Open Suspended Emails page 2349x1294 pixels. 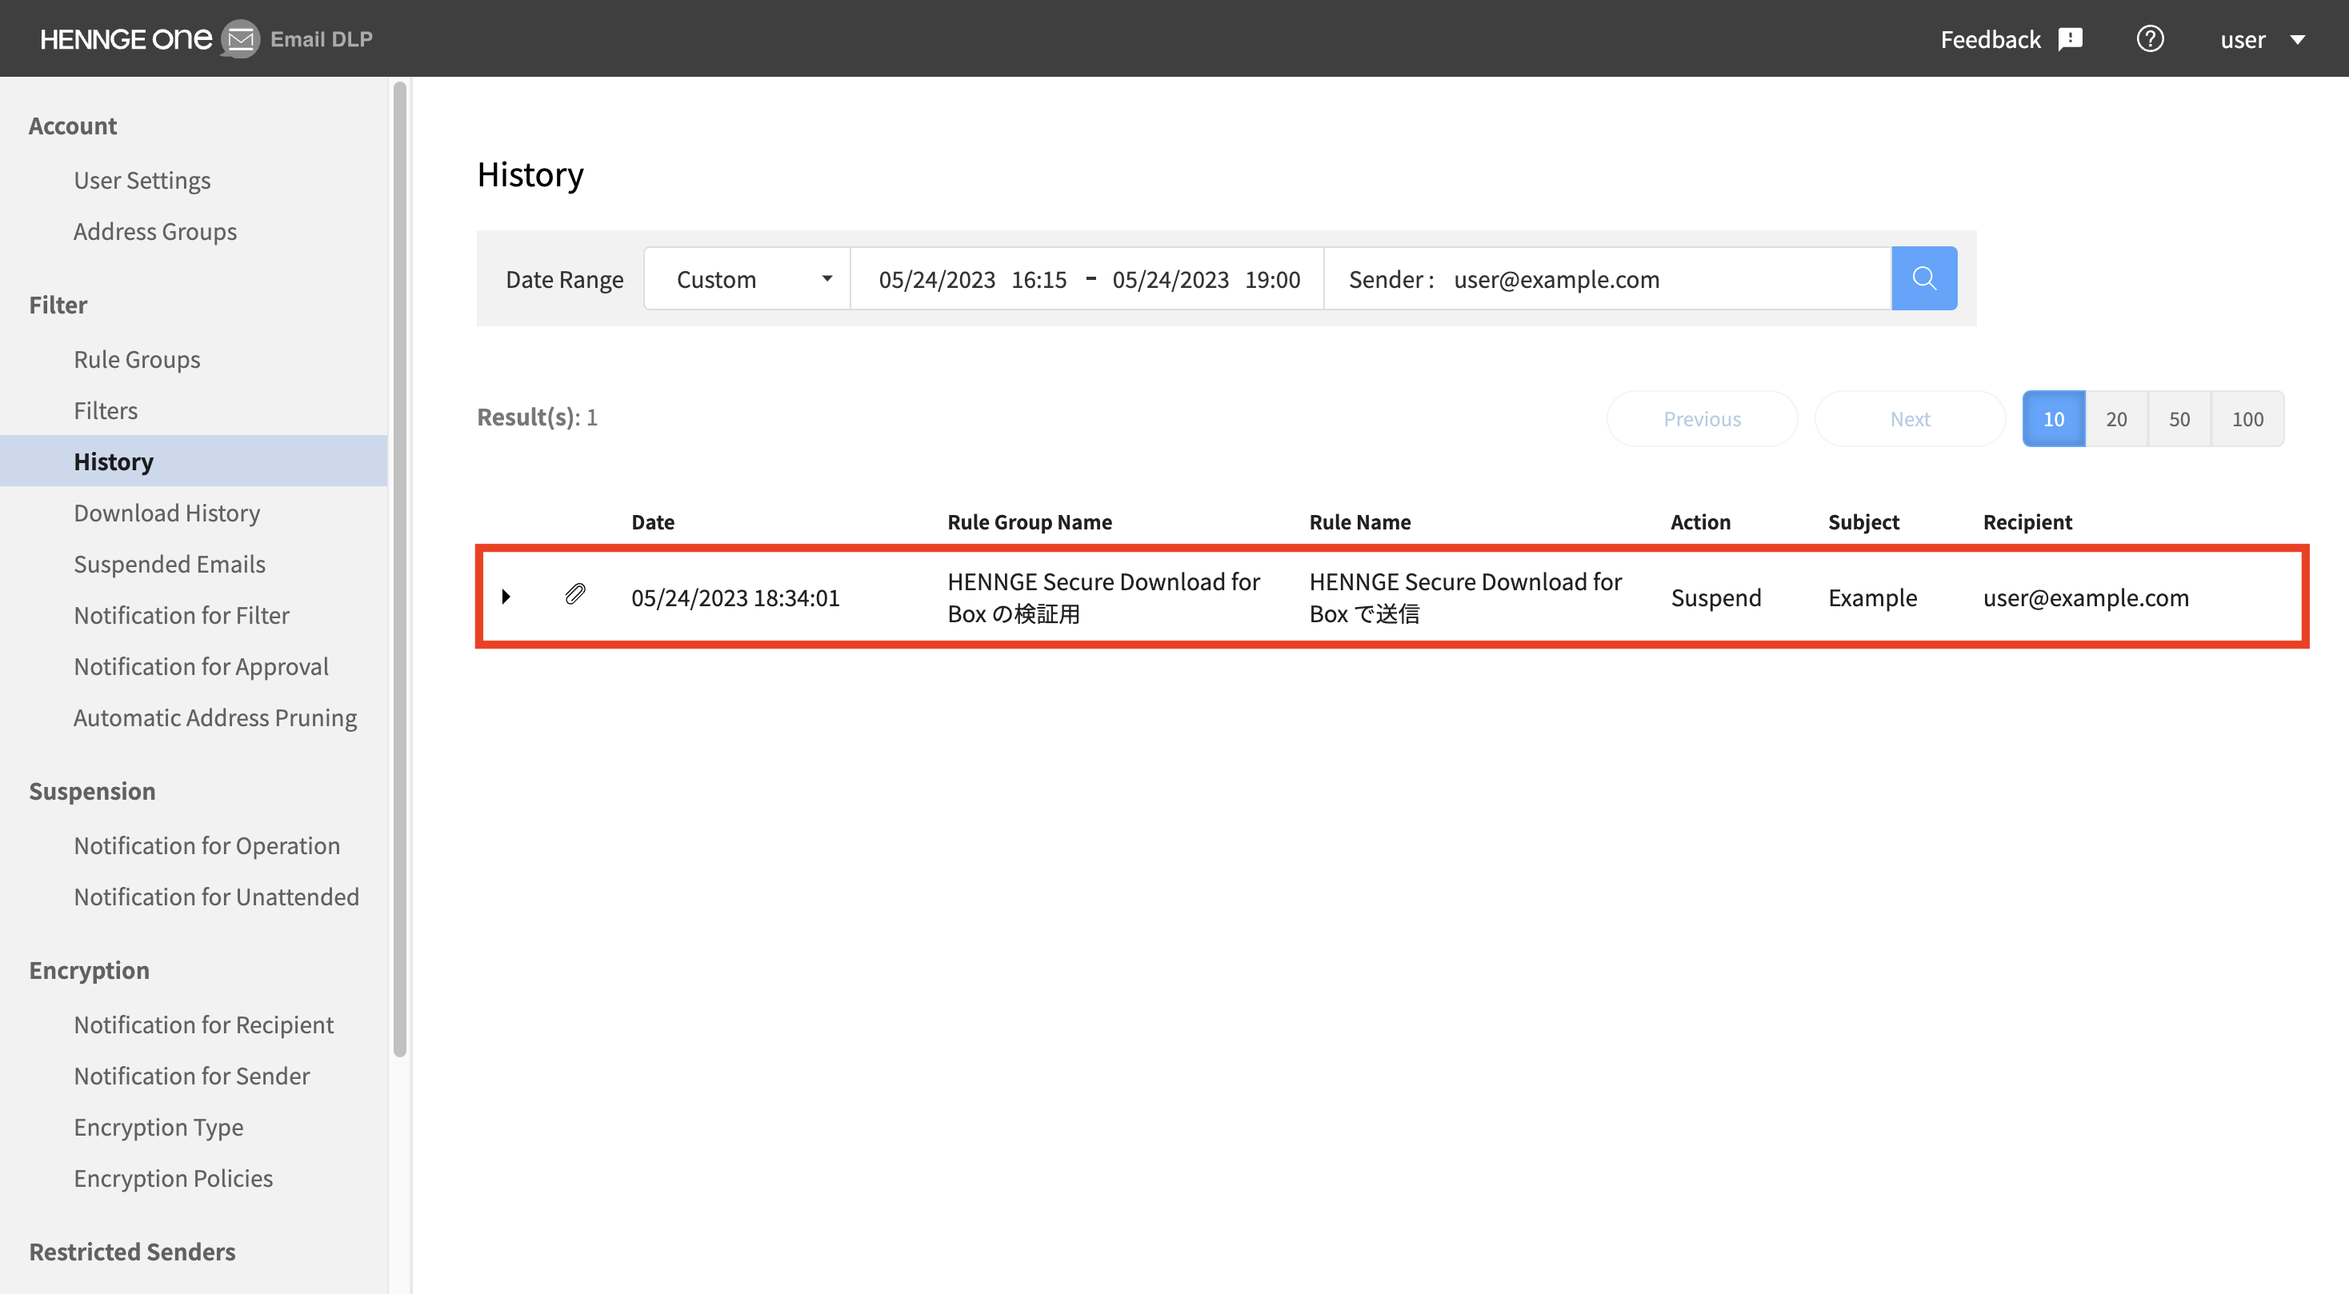[170, 564]
